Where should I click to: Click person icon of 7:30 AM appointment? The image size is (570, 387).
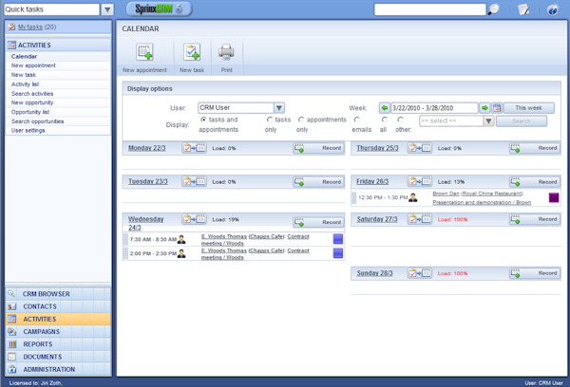[x=181, y=239]
